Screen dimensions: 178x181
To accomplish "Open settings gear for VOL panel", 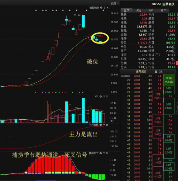I will click(x=101, y=96).
